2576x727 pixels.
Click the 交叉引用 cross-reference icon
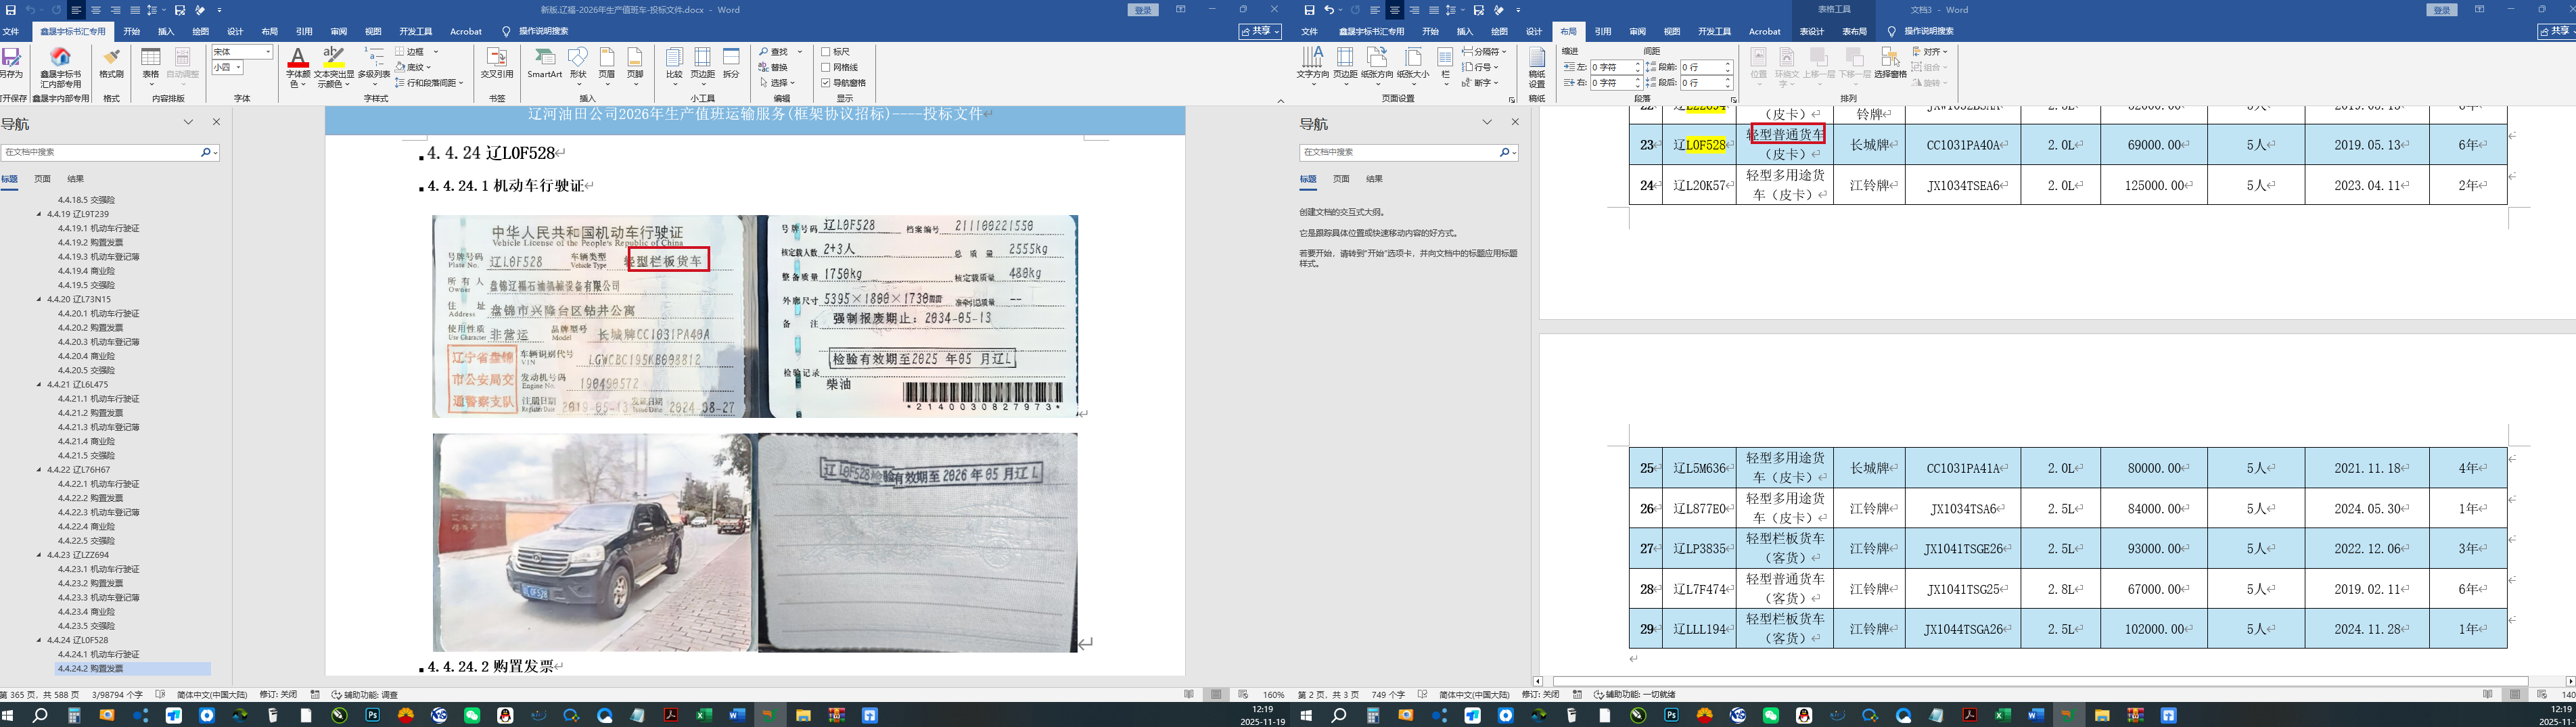click(497, 64)
